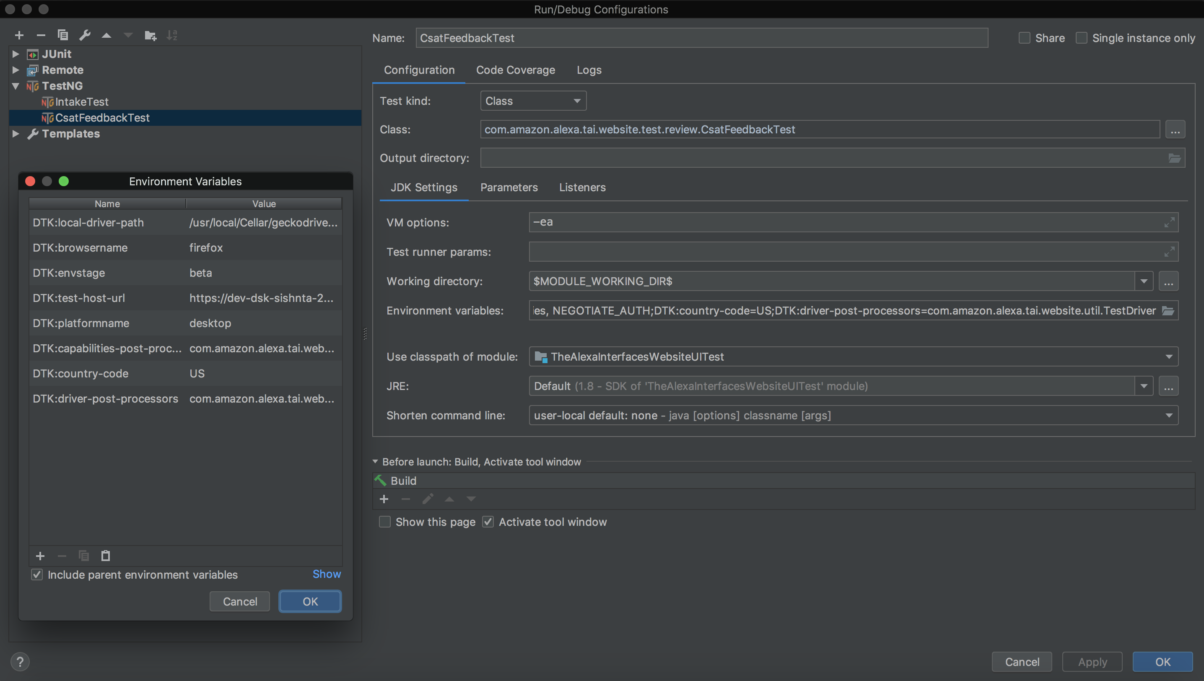Open edit templates wrench icon
This screenshot has height=681, width=1204.
point(85,35)
